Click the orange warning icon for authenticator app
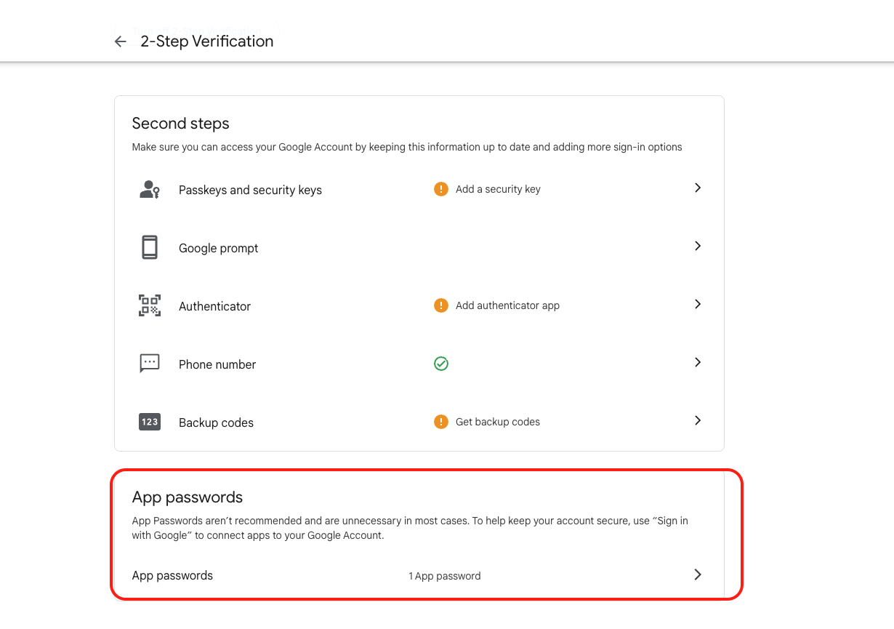The image size is (894, 629). (x=441, y=305)
